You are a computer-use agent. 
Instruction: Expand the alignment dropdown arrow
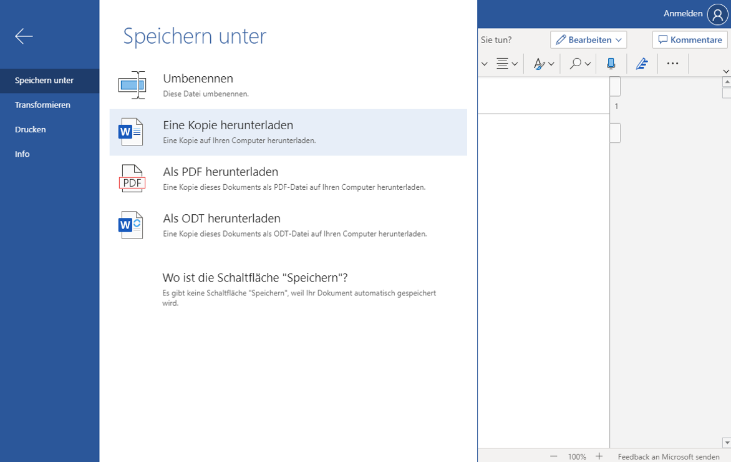(x=515, y=64)
